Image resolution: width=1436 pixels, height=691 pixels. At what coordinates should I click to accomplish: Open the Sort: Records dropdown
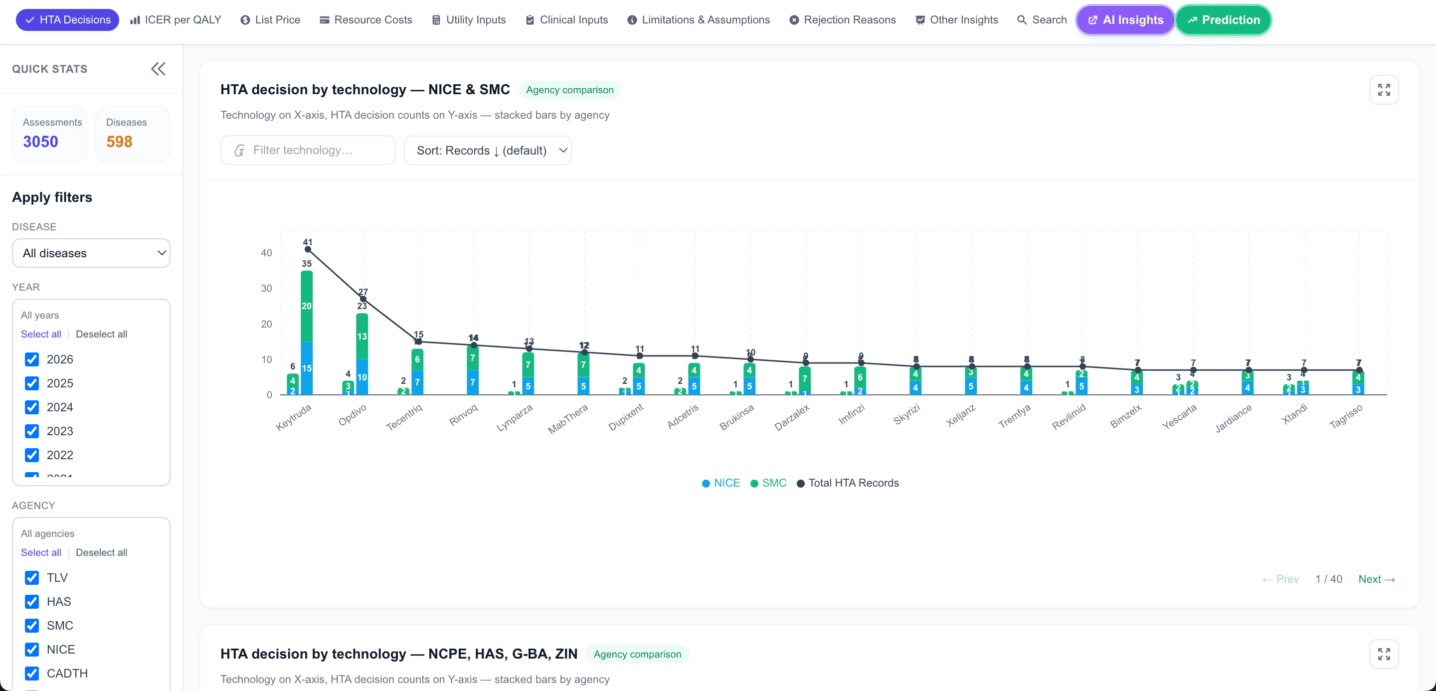pyautogui.click(x=487, y=151)
